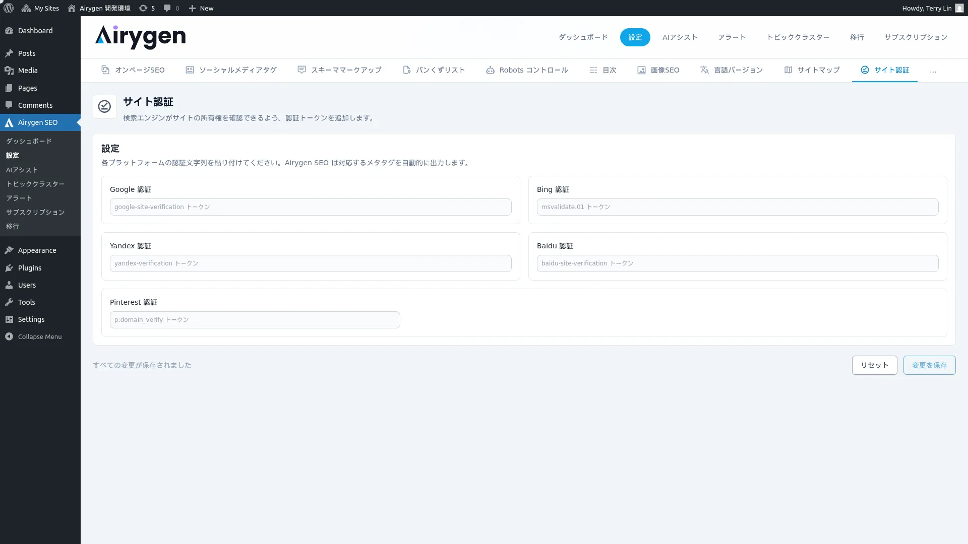The width and height of the screenshot is (968, 544).
Task: Open the updates icon showing 5
Action: click(143, 8)
